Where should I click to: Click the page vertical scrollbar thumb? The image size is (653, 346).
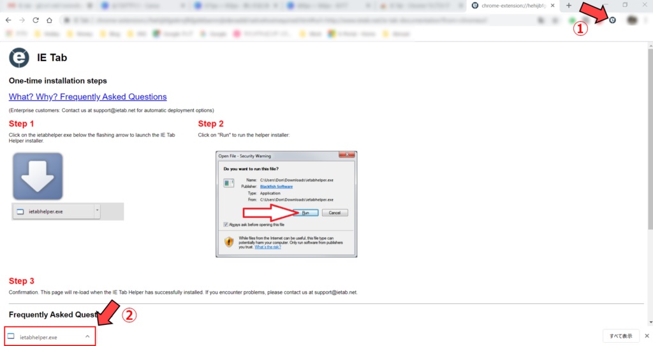(x=650, y=138)
